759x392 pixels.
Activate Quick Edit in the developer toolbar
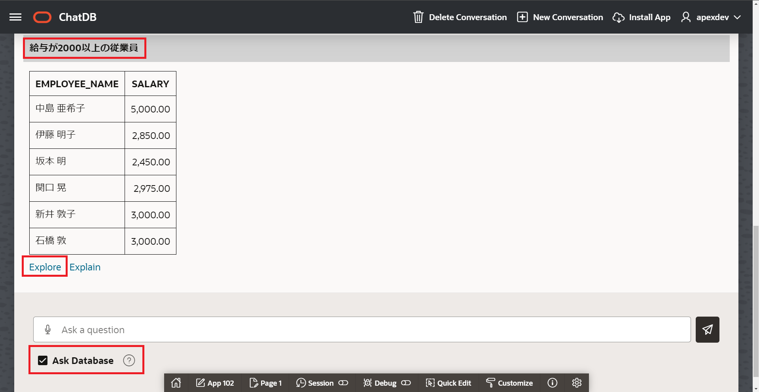(449, 383)
